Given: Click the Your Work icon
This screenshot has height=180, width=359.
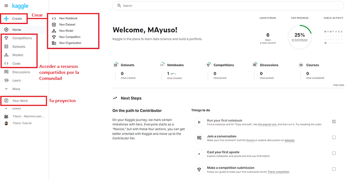Looking at the screenshot, I should pyautogui.click(x=6, y=101).
